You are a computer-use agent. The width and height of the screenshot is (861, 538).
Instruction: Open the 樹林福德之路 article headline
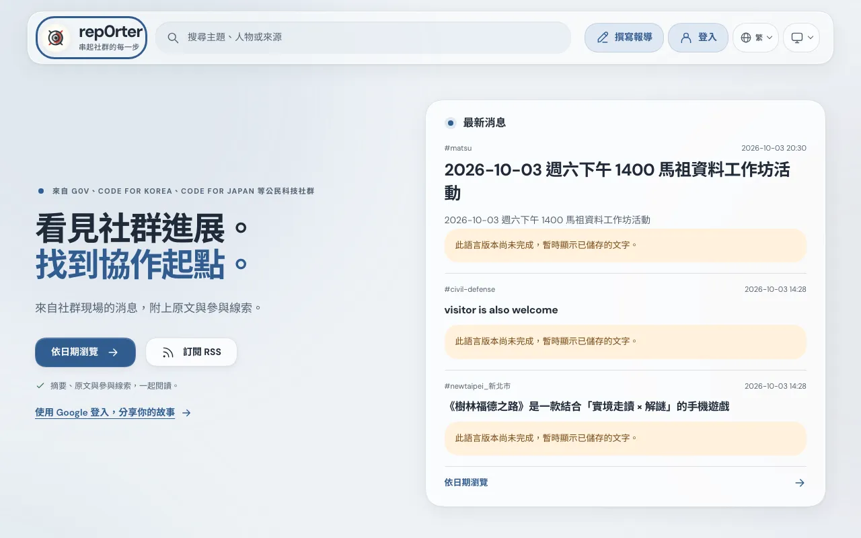click(587, 406)
